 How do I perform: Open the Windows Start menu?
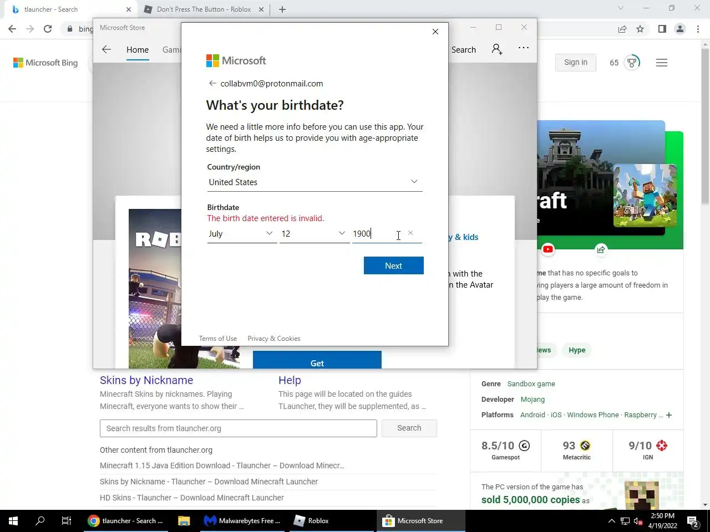(x=13, y=521)
